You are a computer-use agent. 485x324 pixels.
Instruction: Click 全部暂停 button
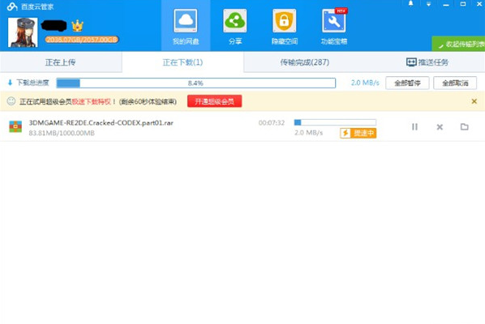407,83
